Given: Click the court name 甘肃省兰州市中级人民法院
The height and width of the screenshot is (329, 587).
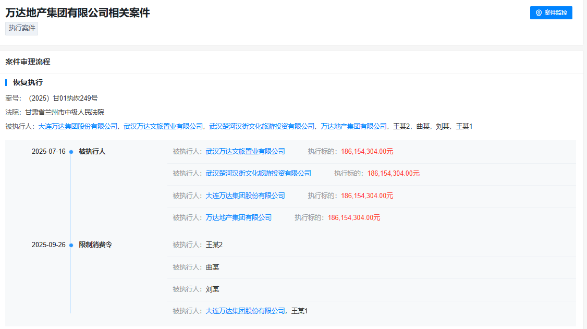Looking at the screenshot, I should (x=65, y=112).
